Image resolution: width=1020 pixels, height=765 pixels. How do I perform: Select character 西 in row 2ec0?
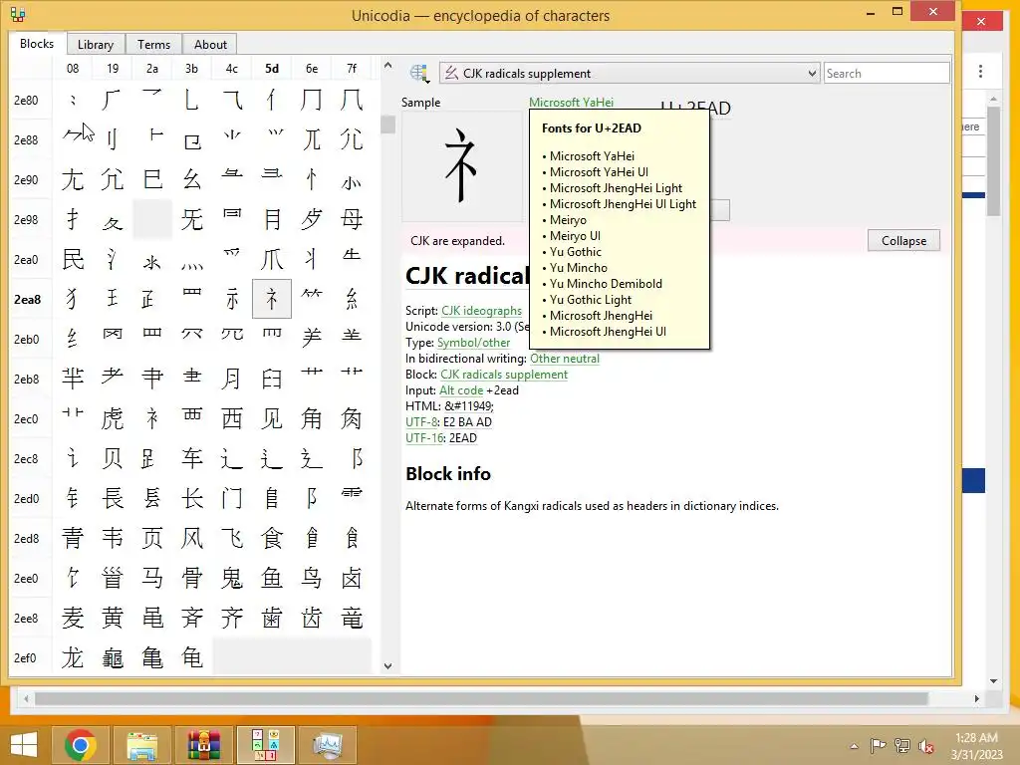[231, 419]
